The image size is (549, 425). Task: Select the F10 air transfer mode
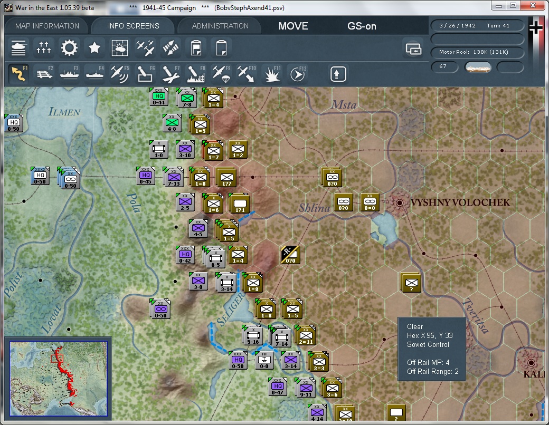coord(247,73)
